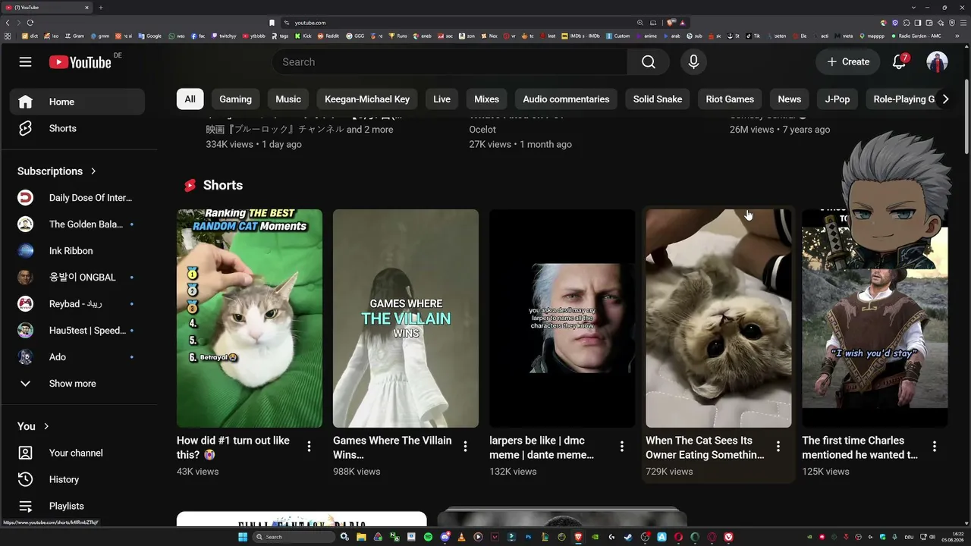Open menu for 'The first time Charles' short
971x546 pixels.
click(934, 447)
